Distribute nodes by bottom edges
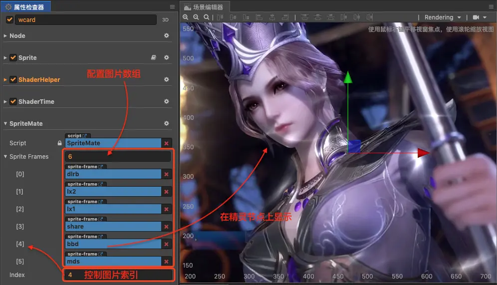497x285 pixels. click(331, 17)
